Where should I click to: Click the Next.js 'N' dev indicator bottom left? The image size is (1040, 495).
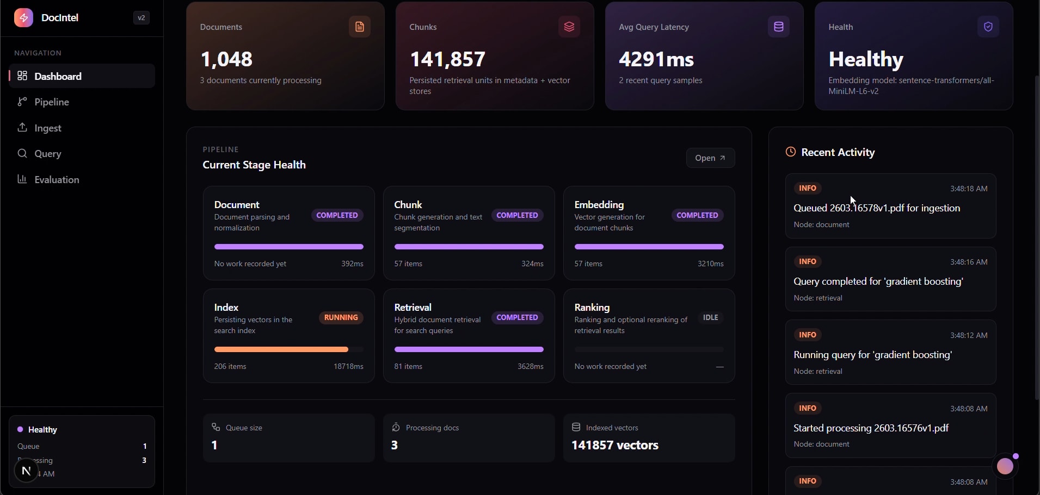(26, 471)
